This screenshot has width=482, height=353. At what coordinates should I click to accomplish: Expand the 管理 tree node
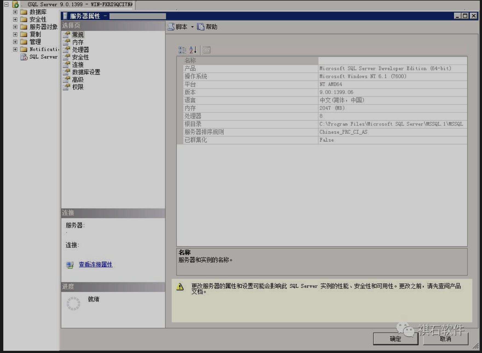(15, 42)
